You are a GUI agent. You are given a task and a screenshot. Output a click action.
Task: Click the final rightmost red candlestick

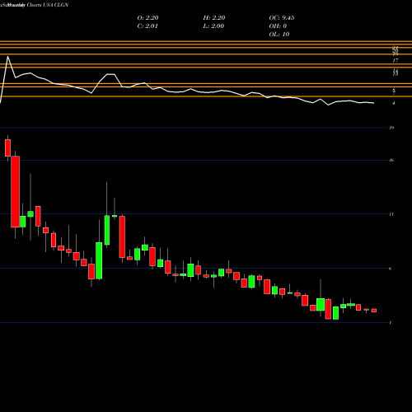coord(374,311)
